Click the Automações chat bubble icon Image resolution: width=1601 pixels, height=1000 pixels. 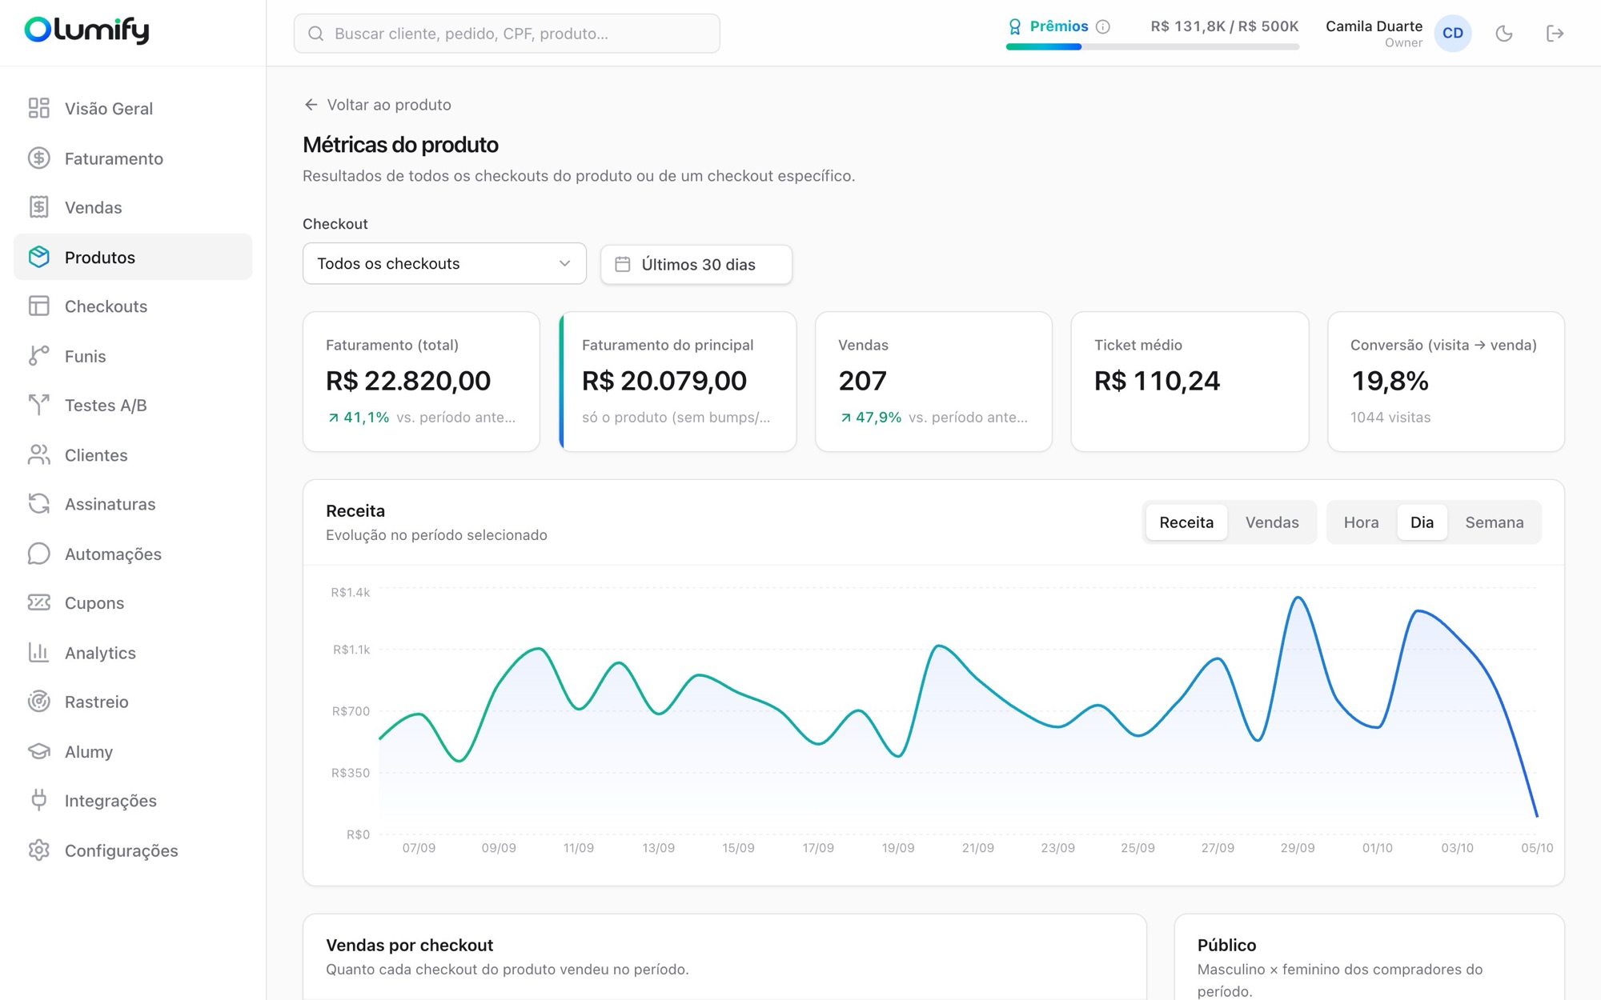38,554
